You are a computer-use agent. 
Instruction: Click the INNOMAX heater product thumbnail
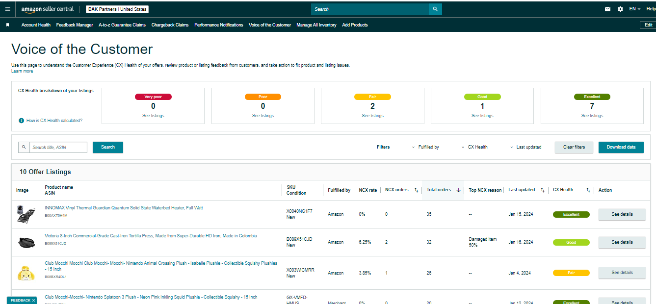26,214
